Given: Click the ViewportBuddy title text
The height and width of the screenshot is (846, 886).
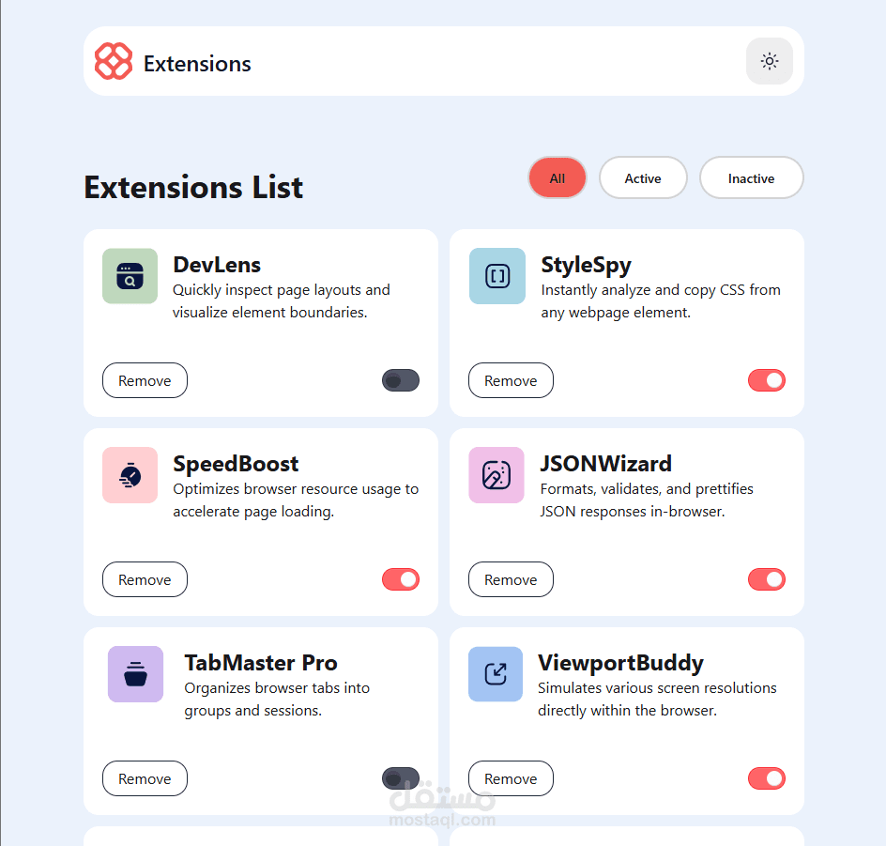Looking at the screenshot, I should point(620,663).
